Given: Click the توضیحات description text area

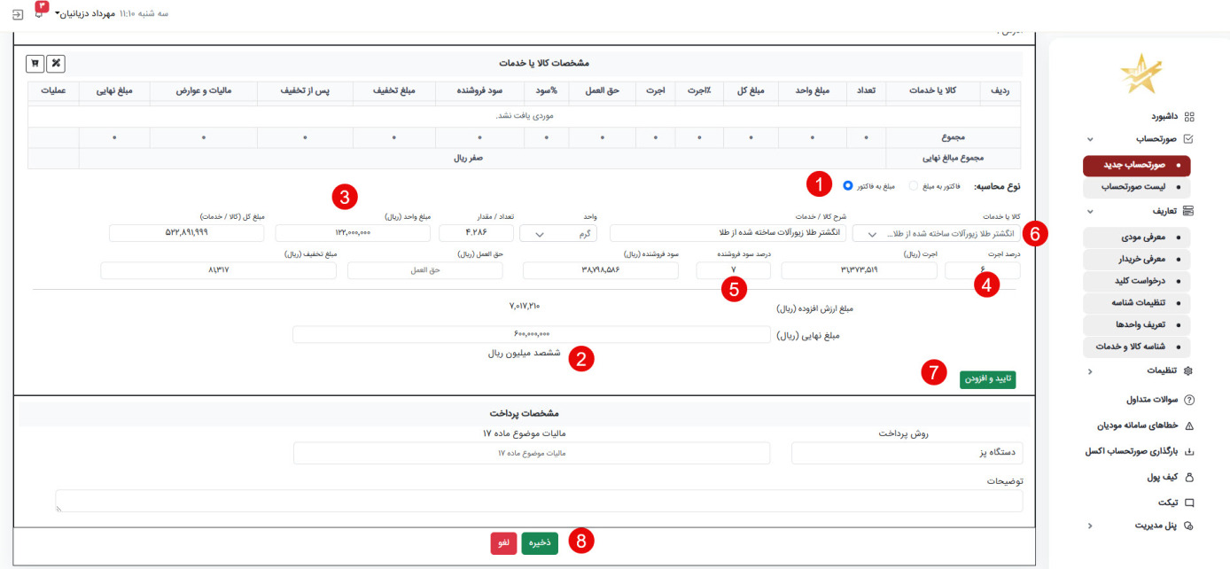Looking at the screenshot, I should click(539, 501).
